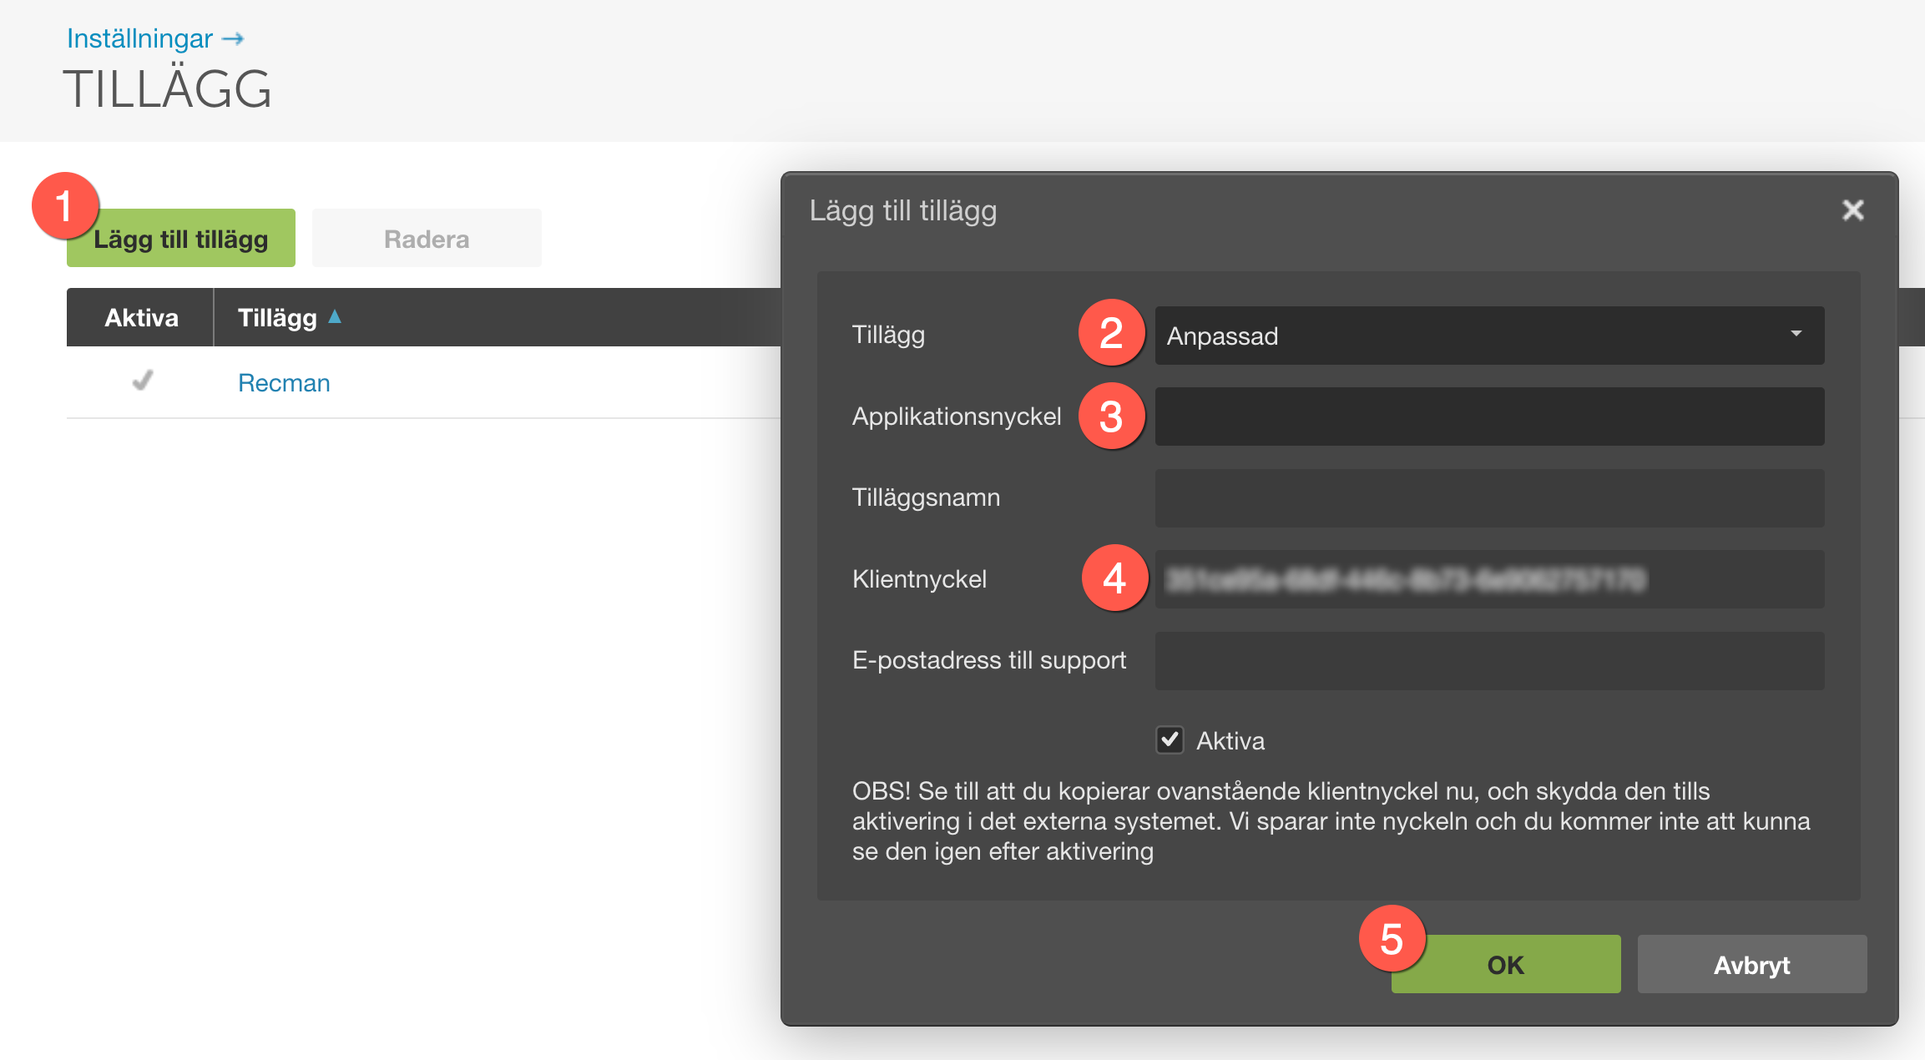This screenshot has width=1925, height=1060.
Task: Close the Lägg till tillägg dialog
Action: [x=1852, y=210]
